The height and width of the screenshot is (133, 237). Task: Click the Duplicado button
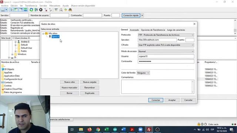[x=90, y=93]
